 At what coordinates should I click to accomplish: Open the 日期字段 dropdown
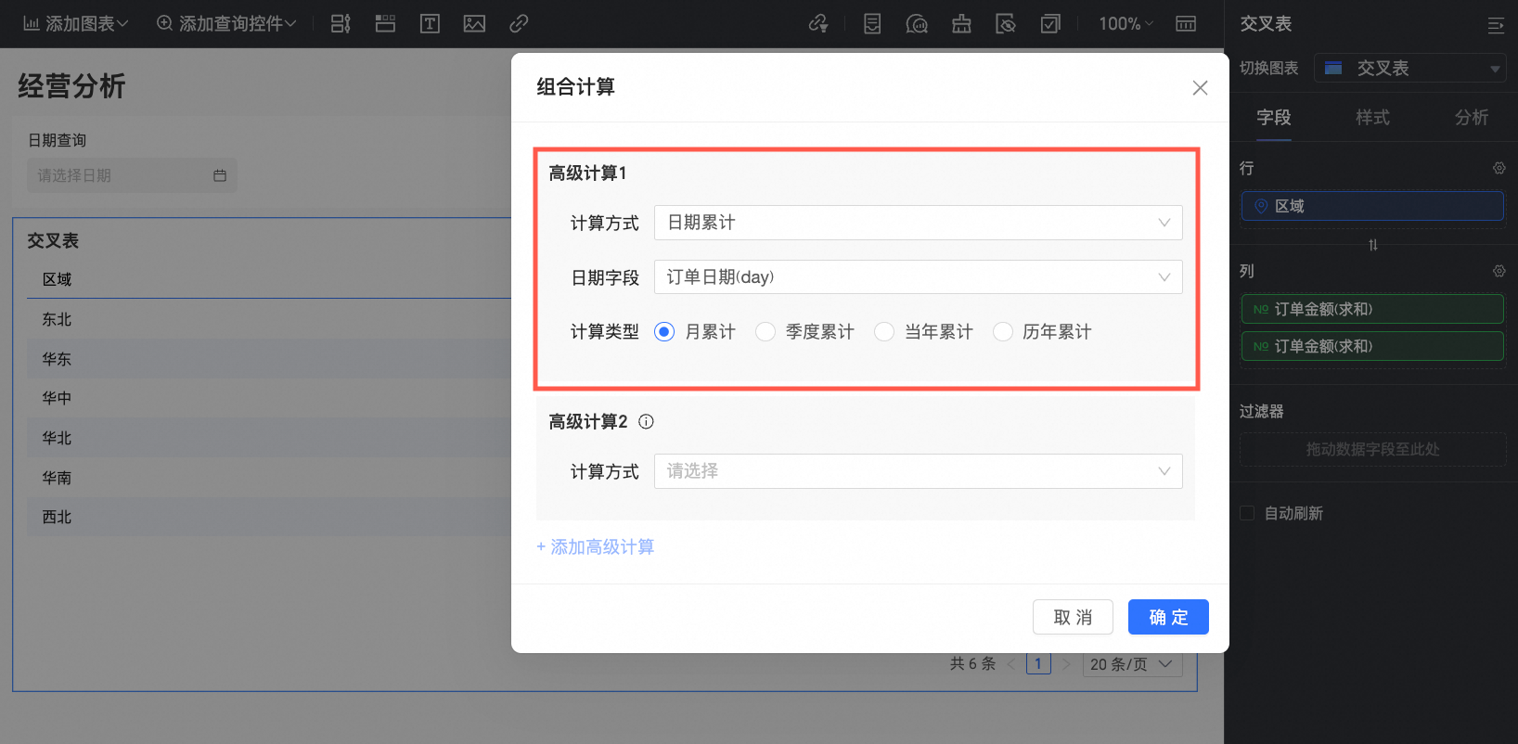[919, 277]
